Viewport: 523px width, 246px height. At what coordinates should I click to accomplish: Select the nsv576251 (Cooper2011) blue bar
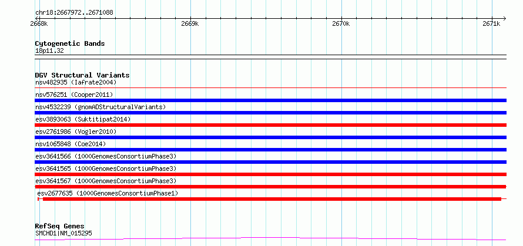(270, 100)
